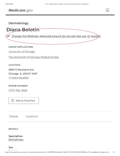The height and width of the screenshot is (156, 120).
Task: Click the Charges the Medicare-approved amount tooltip text
Action: coord(56,36)
